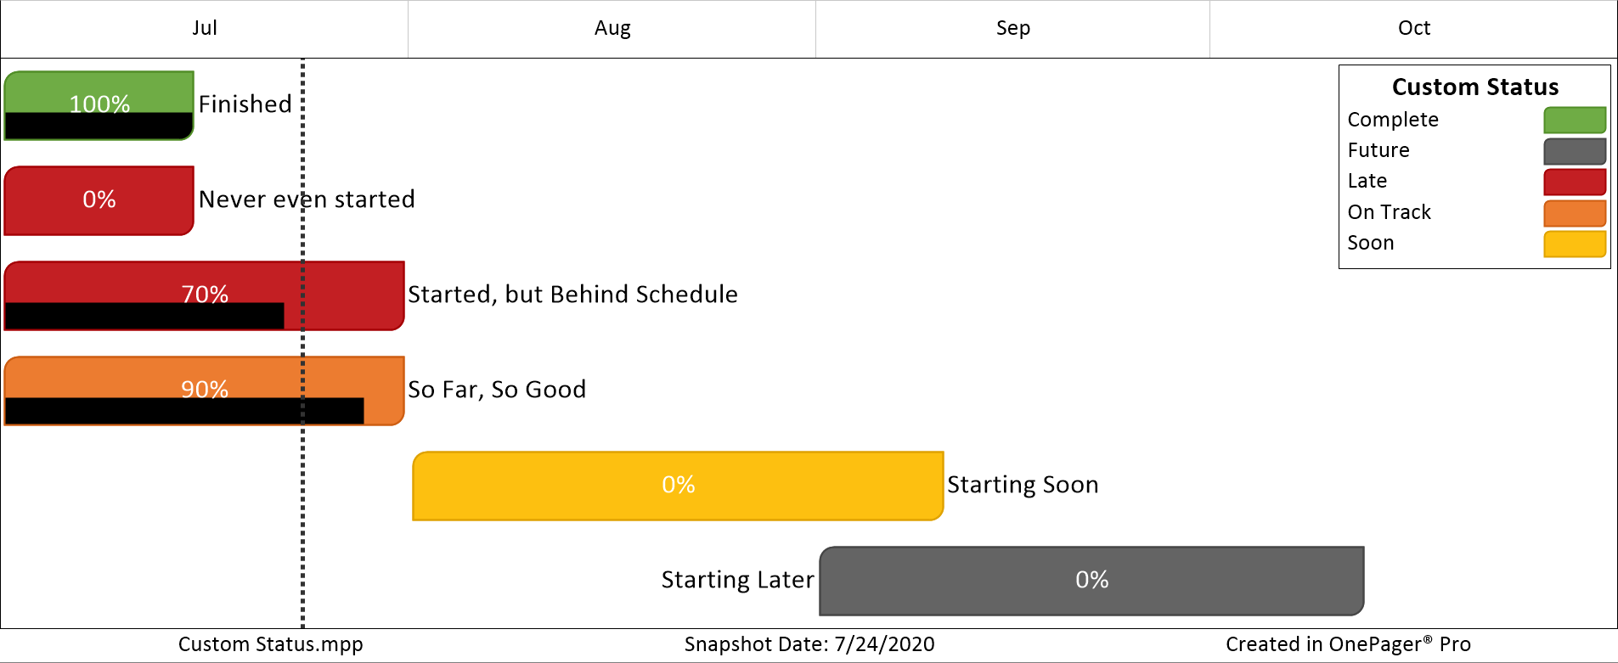The image size is (1618, 663).
Task: Select the green Finished task bar
Action: [99, 105]
